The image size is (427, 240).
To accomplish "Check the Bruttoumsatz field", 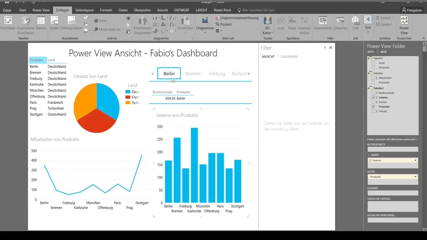I will click(373, 93).
